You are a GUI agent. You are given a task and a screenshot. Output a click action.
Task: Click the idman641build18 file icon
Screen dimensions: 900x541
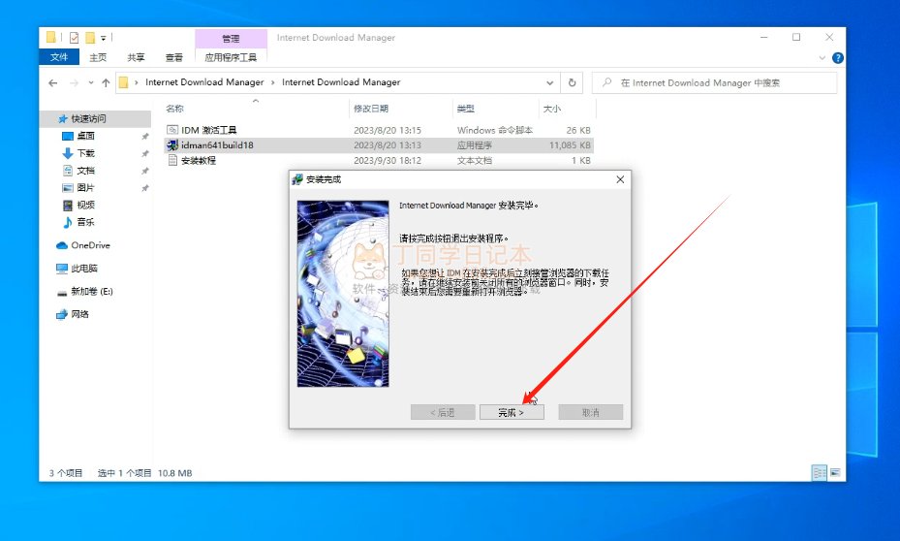click(x=172, y=144)
